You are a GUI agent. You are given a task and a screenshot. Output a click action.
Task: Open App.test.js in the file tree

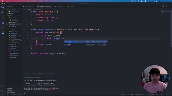[14, 31]
